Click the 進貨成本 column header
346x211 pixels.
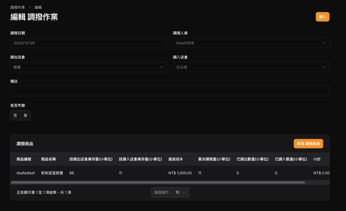(176, 159)
